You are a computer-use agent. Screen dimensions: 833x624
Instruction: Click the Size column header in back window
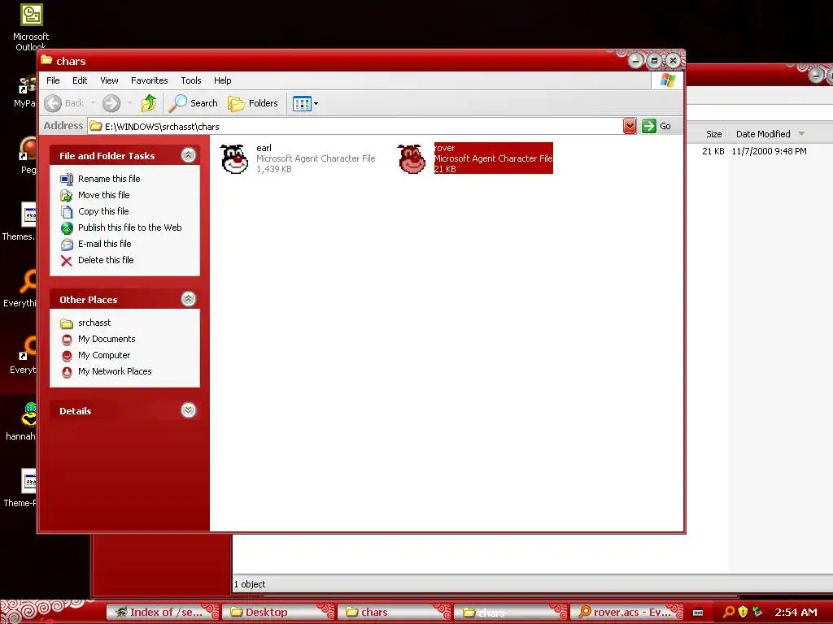[713, 134]
